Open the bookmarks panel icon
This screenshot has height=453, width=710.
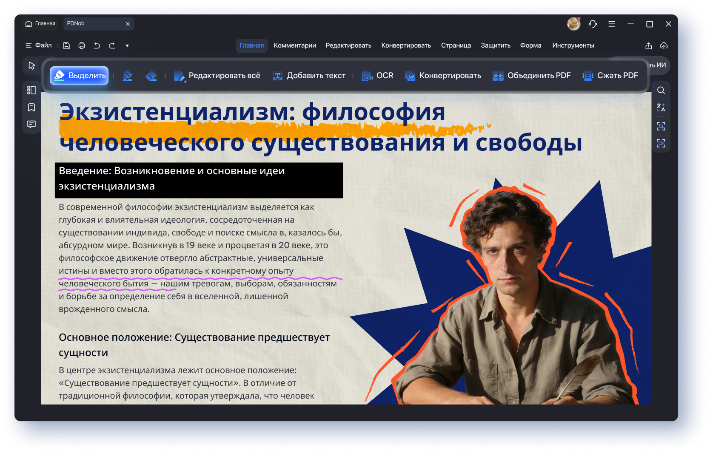(x=31, y=108)
